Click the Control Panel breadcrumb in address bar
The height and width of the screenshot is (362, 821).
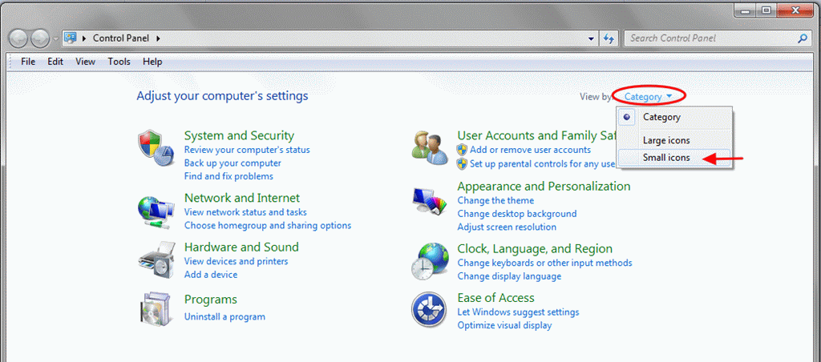tap(121, 38)
